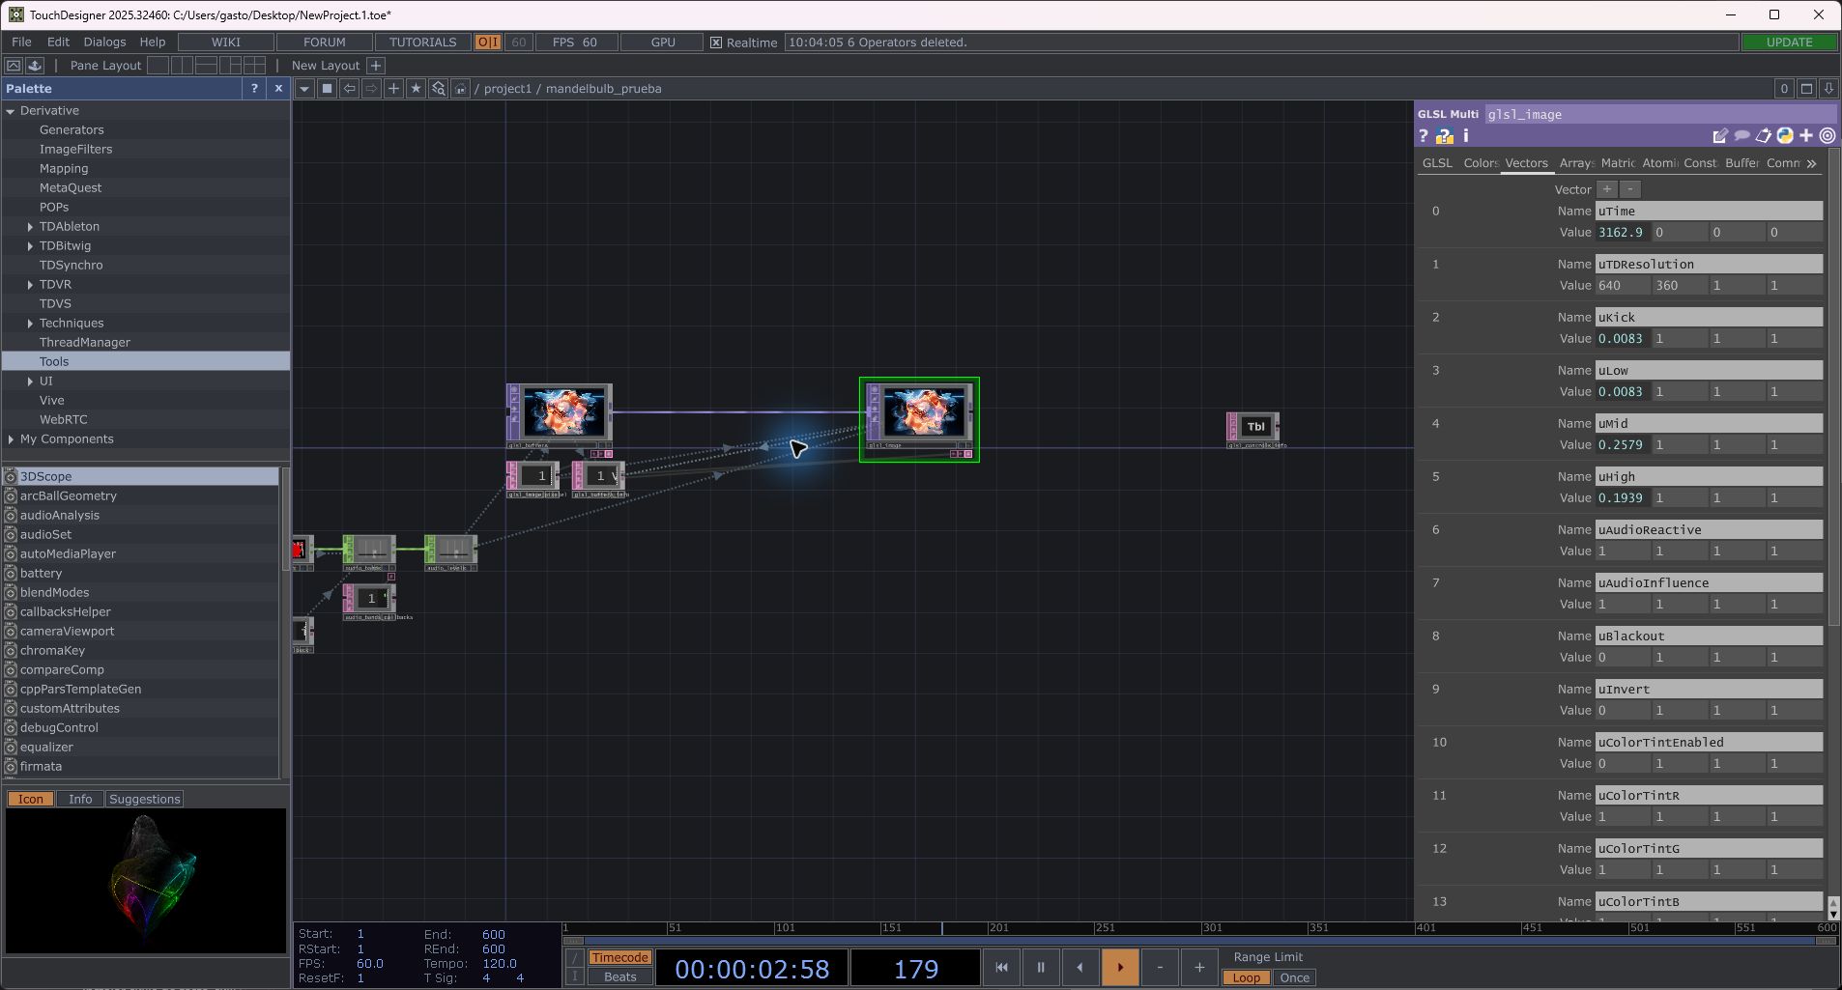
Task: Click the uHigh value field 0.1939
Action: click(x=1623, y=498)
